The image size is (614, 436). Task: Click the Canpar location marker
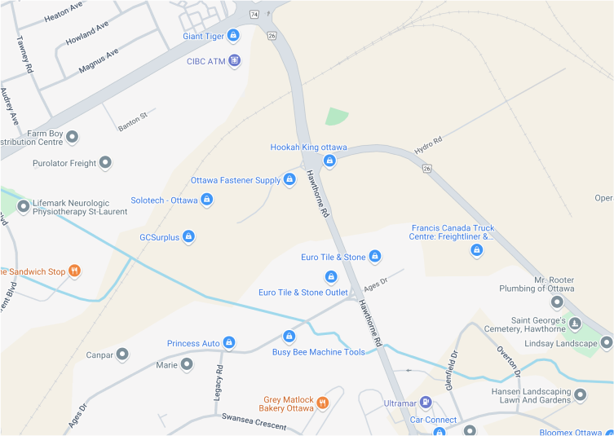click(122, 355)
